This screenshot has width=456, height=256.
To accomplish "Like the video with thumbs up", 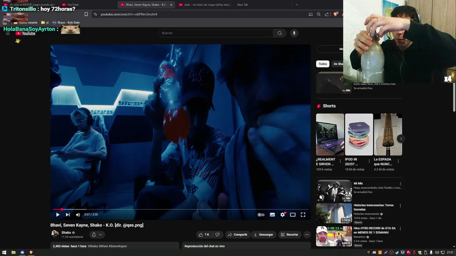I will pos(204,235).
